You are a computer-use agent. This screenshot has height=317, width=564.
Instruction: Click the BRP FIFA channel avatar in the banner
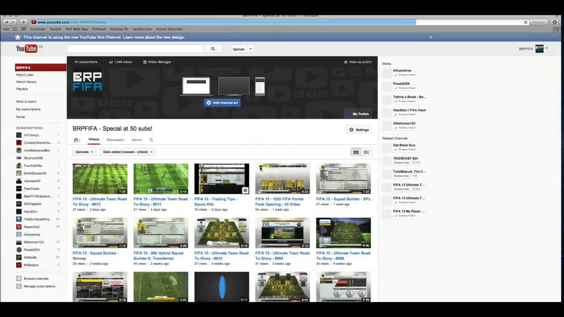coord(87,81)
